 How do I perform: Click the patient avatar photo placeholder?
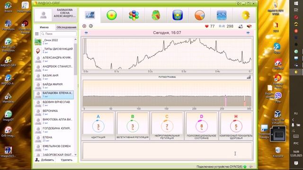43,15
